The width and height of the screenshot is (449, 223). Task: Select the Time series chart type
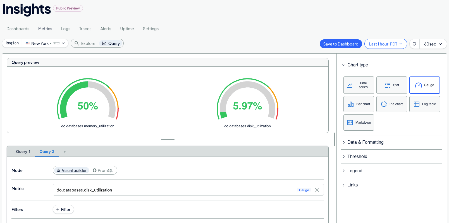pyautogui.click(x=359, y=85)
